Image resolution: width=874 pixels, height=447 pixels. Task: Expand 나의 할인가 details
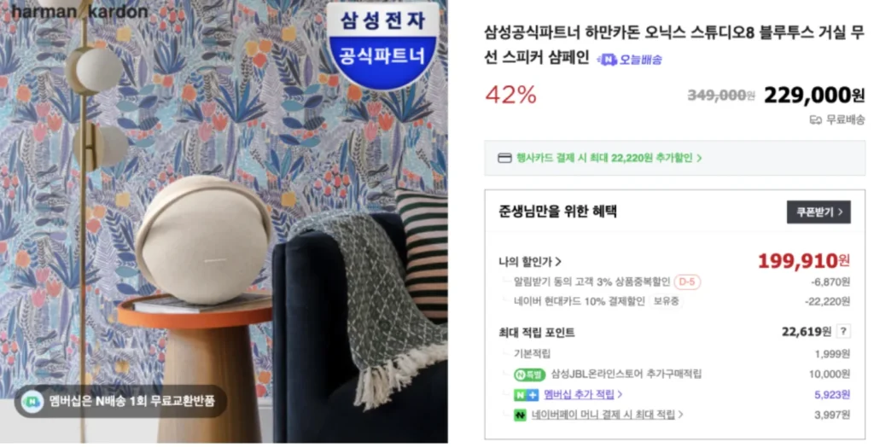pos(529,261)
